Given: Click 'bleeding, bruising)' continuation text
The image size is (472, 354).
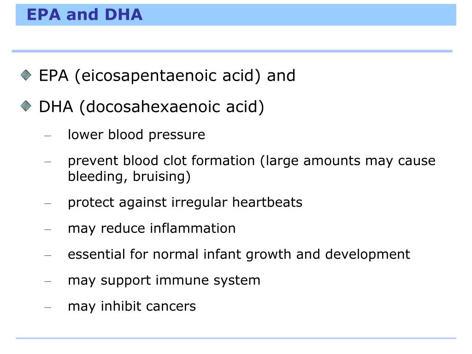Looking at the screenshot, I should pyautogui.click(x=129, y=177).
